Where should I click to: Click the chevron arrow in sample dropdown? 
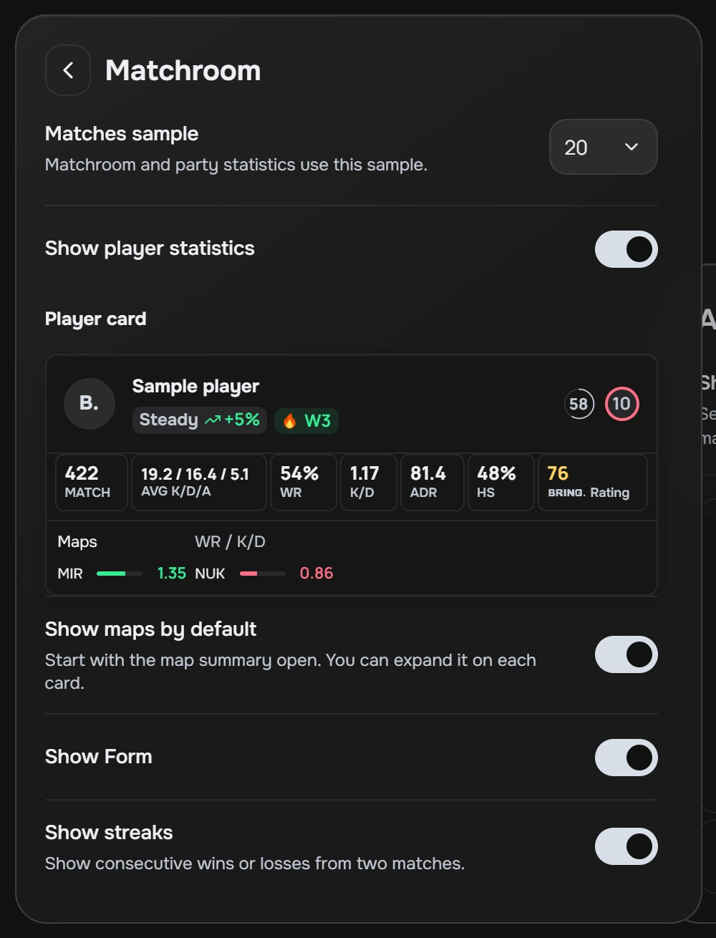pos(632,147)
